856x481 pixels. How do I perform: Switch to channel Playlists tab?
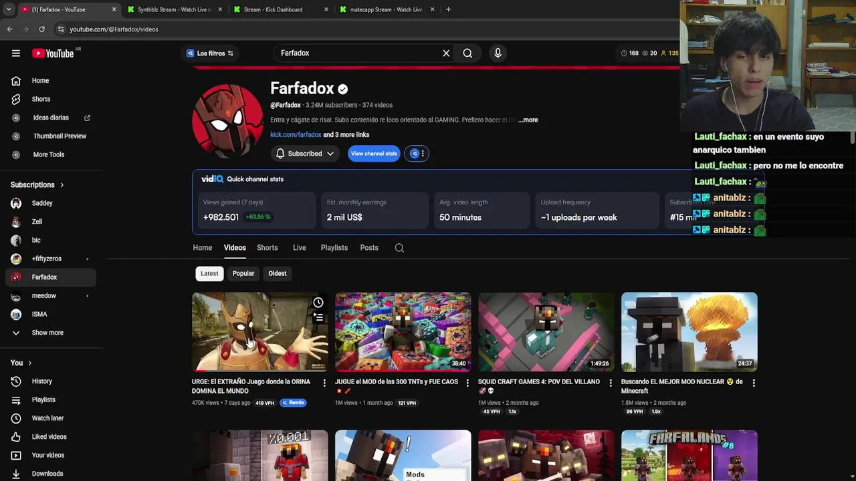pyautogui.click(x=334, y=248)
